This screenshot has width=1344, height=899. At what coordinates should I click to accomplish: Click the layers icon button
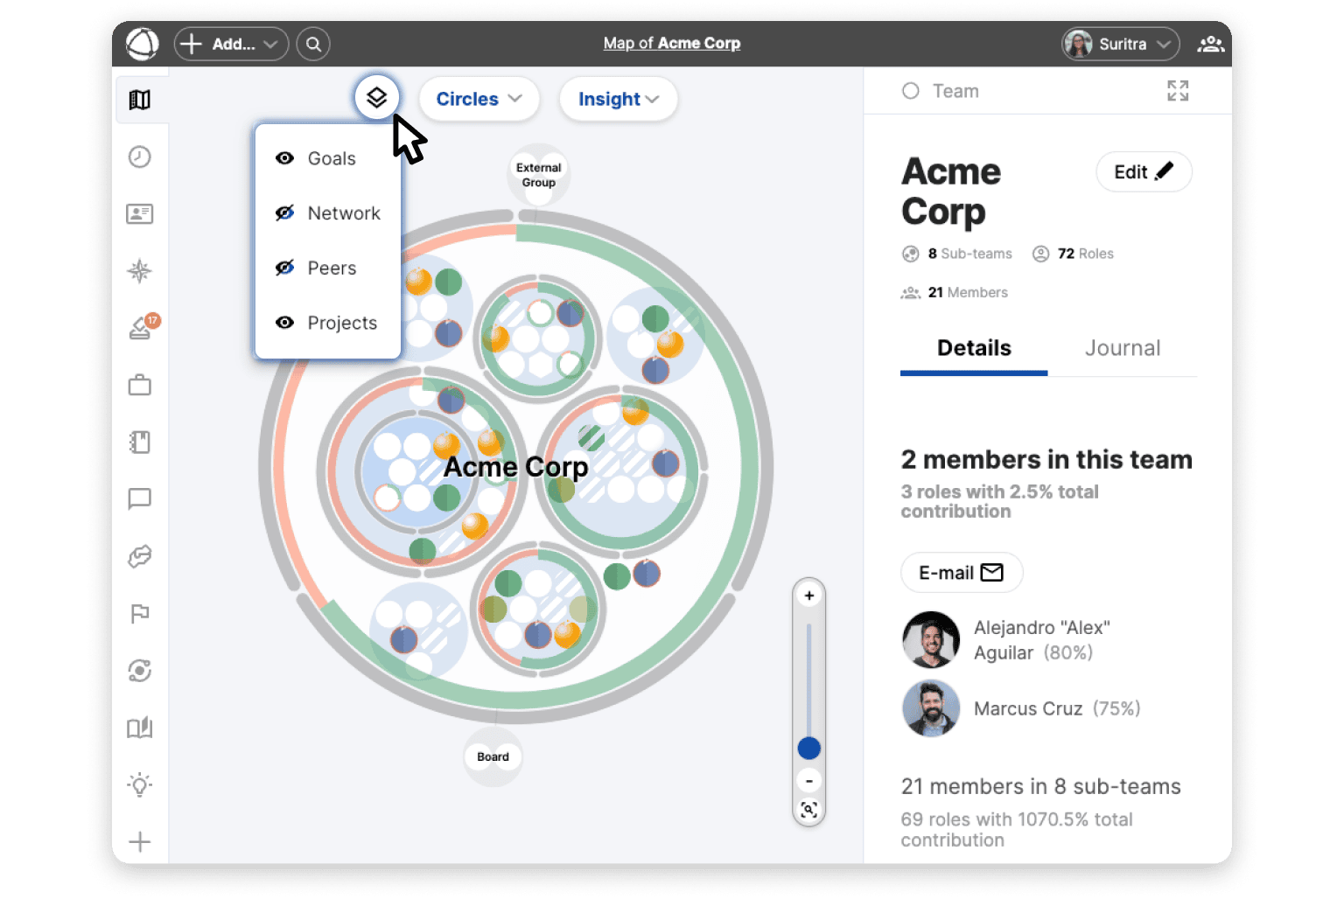[377, 97]
